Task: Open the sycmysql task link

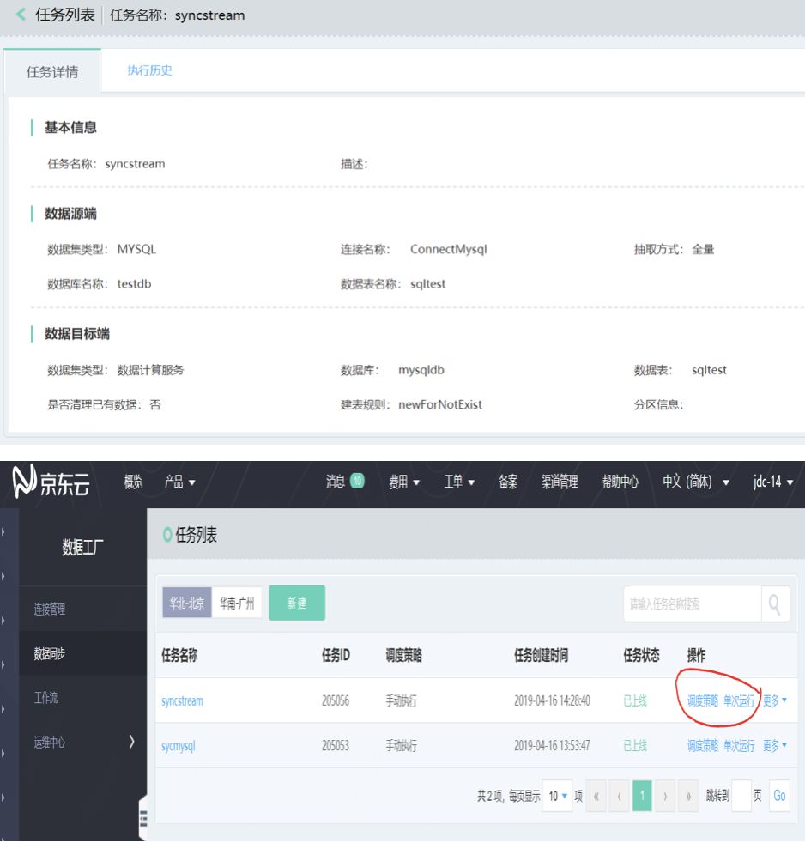Action: click(x=178, y=746)
